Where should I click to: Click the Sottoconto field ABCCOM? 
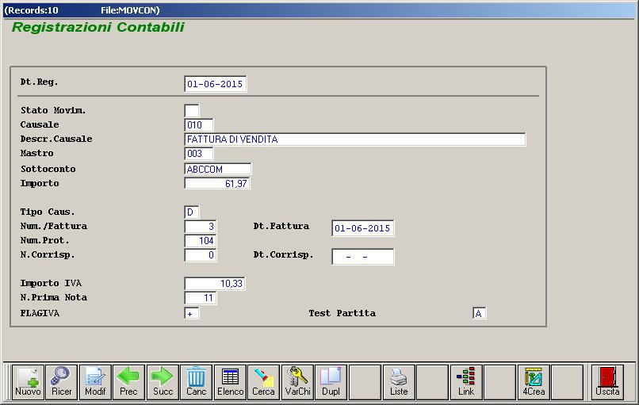click(217, 169)
